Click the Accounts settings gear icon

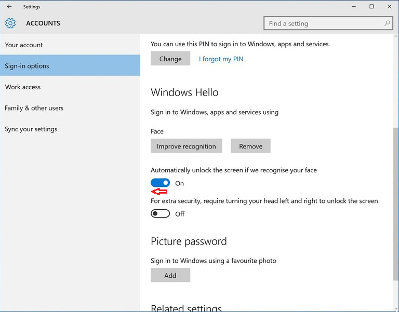(10, 23)
